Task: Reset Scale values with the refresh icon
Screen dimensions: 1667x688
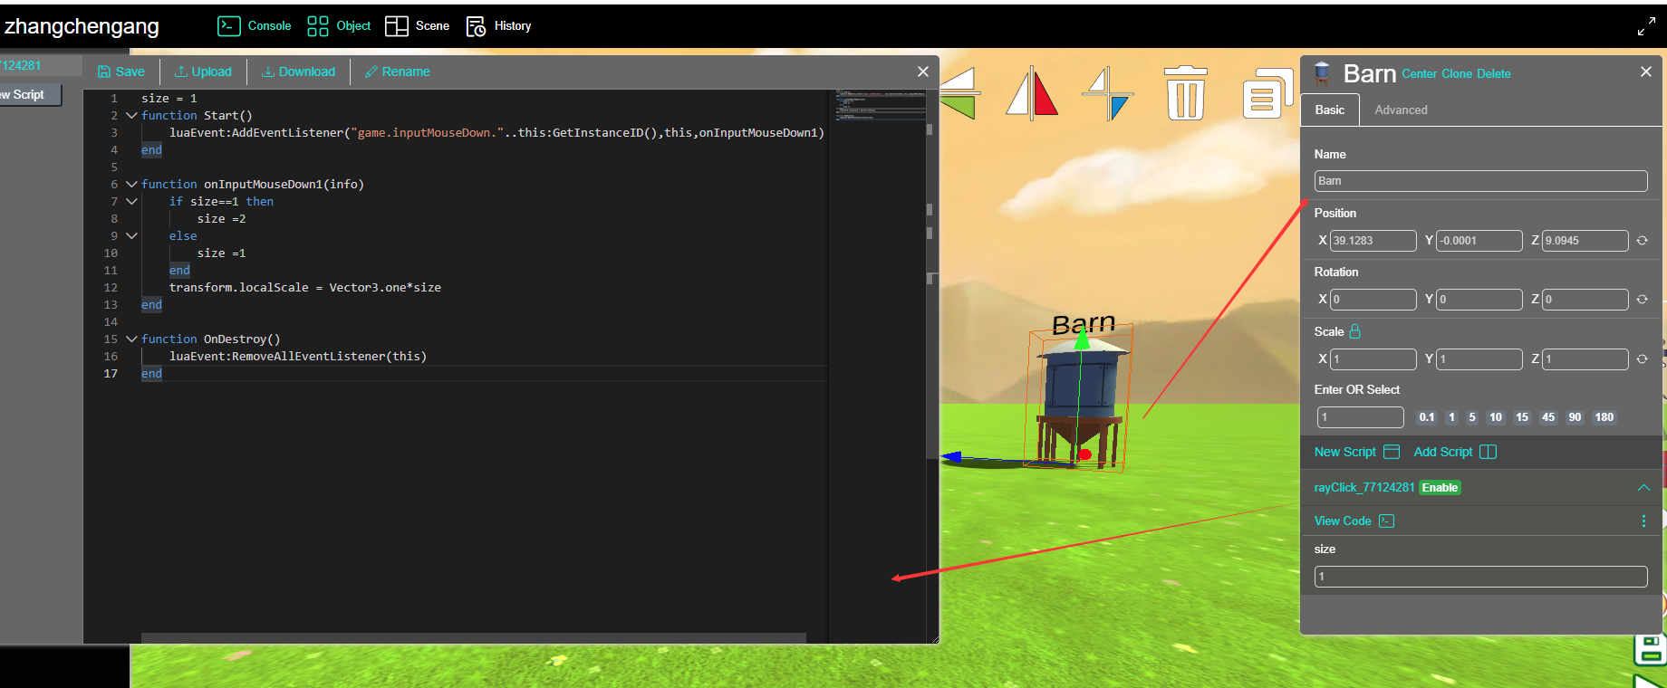Action: point(1642,359)
